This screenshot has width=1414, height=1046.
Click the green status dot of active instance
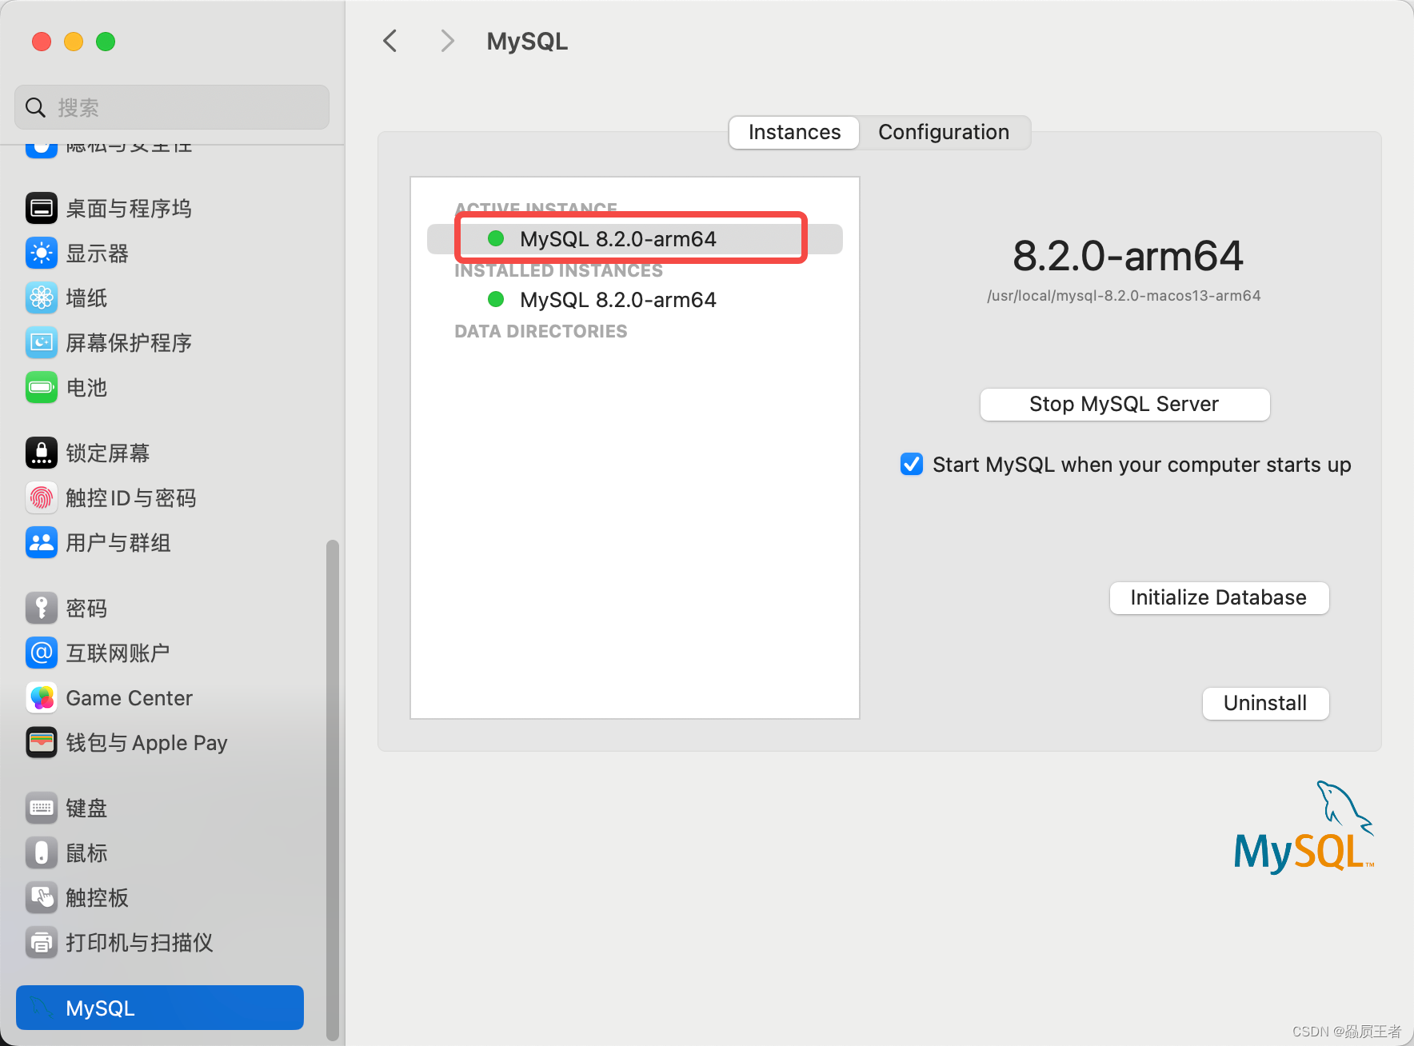coord(496,238)
